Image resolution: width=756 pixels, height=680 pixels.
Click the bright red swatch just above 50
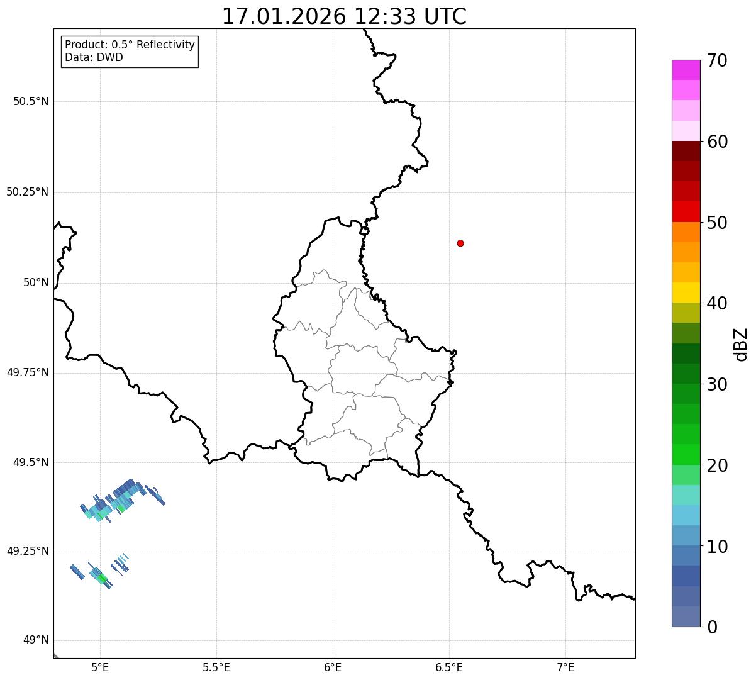tap(686, 212)
